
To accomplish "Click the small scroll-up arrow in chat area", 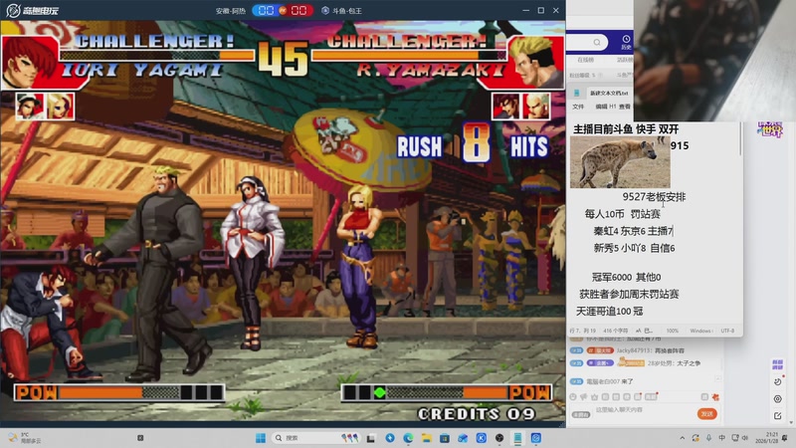I will pyautogui.click(x=717, y=378).
